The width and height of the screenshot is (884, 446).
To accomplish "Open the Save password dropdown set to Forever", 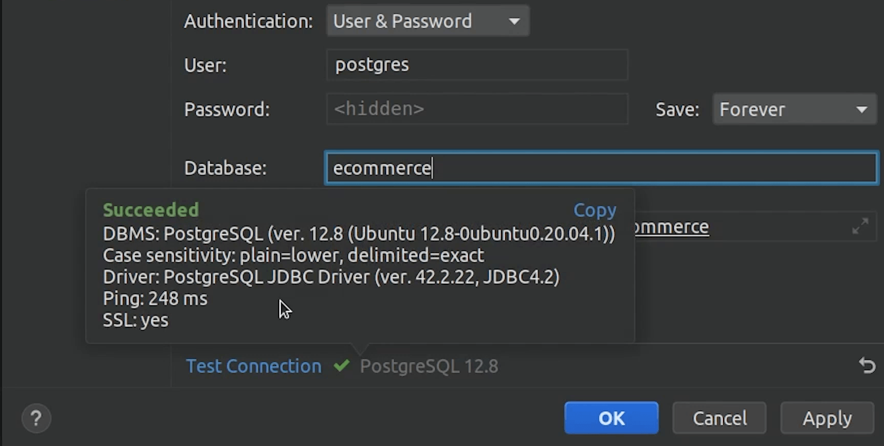I will coord(794,109).
